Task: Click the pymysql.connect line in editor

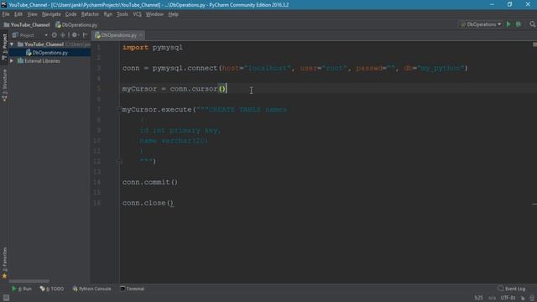Action: coord(295,68)
